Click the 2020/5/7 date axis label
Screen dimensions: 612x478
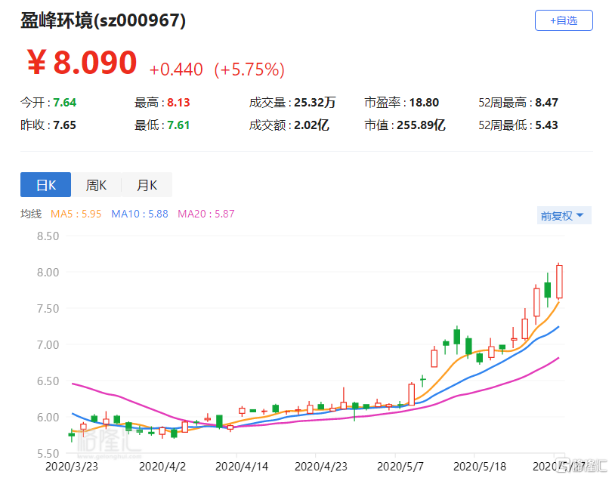coord(400,466)
